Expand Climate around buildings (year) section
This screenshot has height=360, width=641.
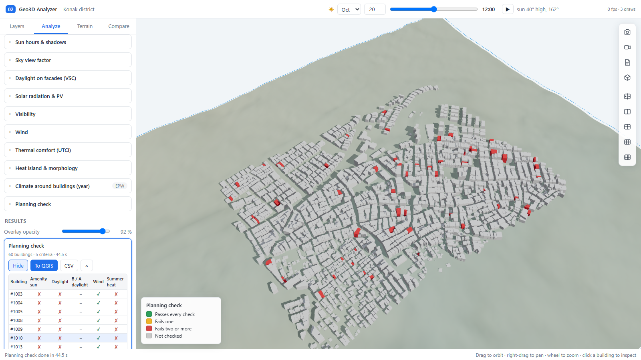(x=68, y=186)
